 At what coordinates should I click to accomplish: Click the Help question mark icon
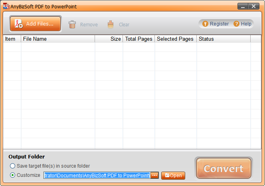coord(237,24)
